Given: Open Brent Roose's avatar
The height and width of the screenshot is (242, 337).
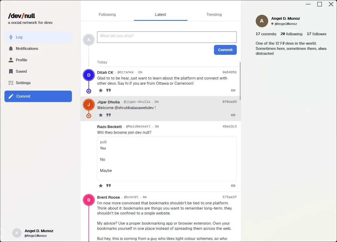Looking at the screenshot, I should click(x=89, y=200).
